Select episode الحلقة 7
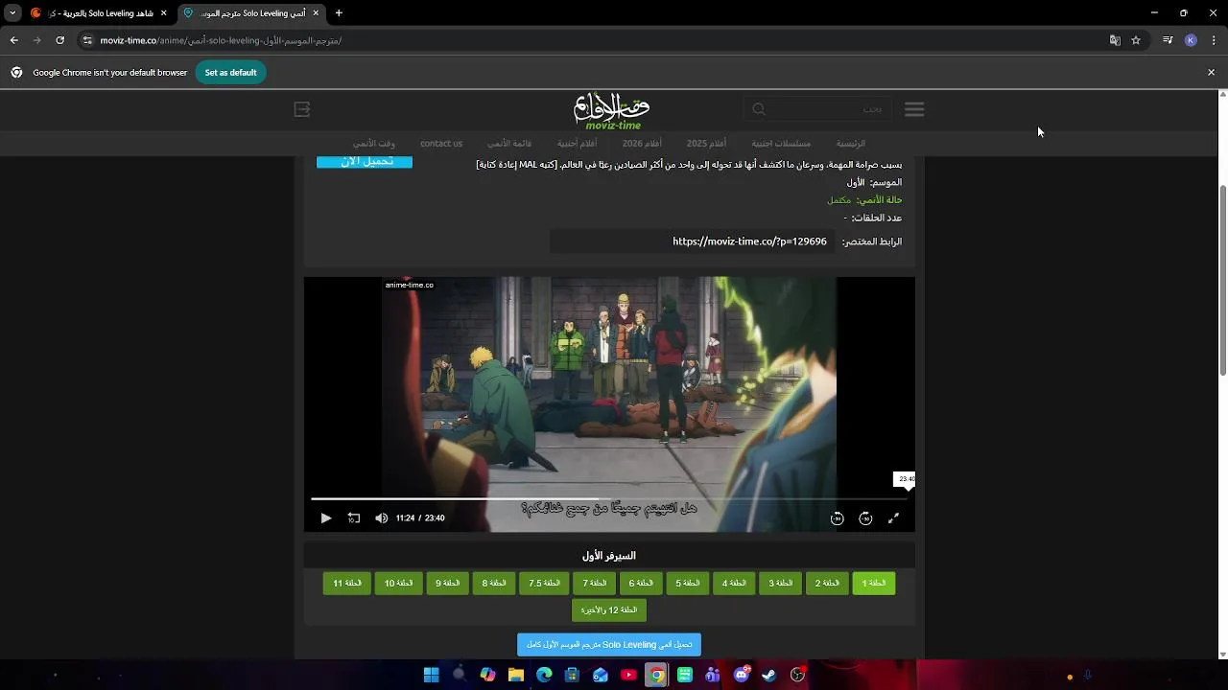1228x690 pixels. 594,583
